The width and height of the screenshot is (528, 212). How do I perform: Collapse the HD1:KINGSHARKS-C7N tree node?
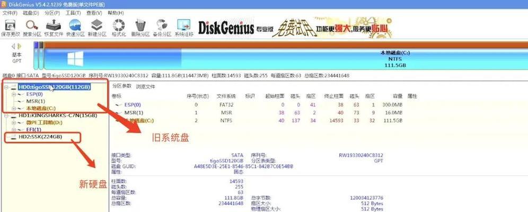(x=6, y=116)
